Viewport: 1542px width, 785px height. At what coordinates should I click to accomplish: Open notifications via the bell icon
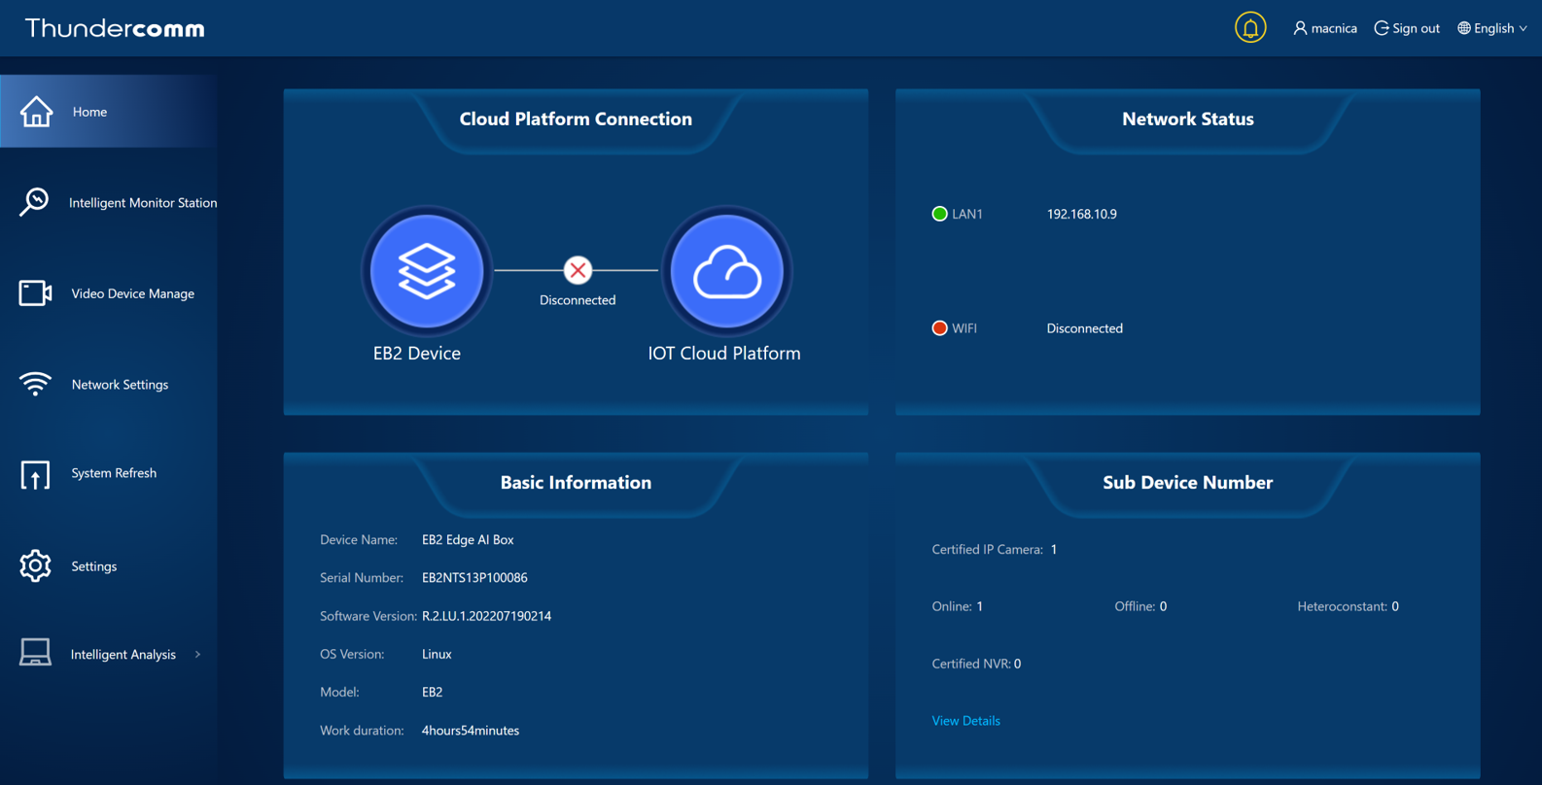pyautogui.click(x=1250, y=27)
